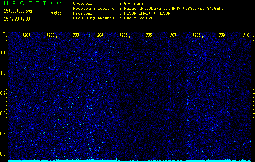This screenshot has width=255, height=162.
Task: Click the 1201 time marker
Action: coord(26,35)
